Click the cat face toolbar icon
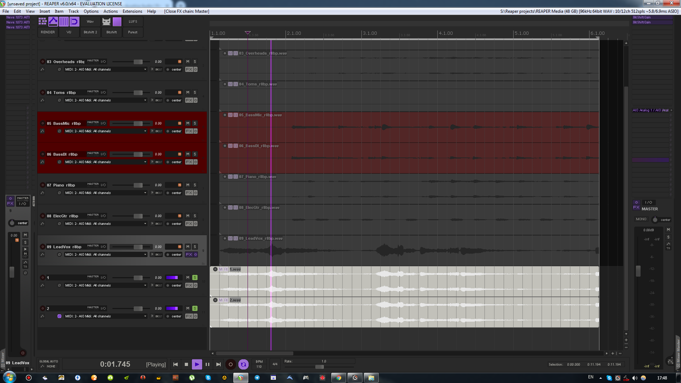The image size is (681, 383). tap(106, 22)
